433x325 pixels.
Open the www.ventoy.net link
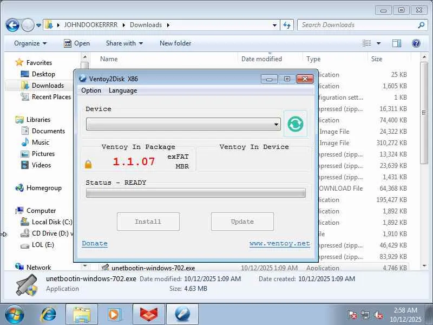coord(279,243)
